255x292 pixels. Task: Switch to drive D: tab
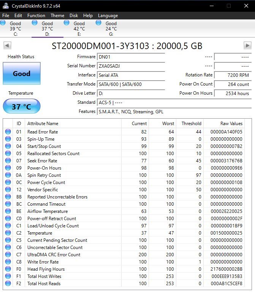click(x=47, y=29)
